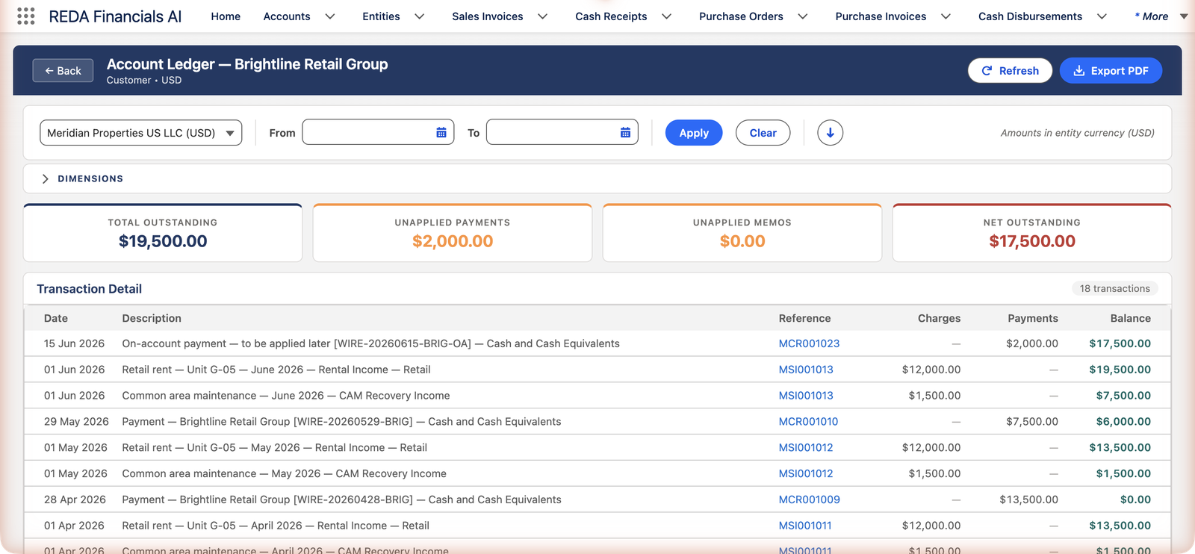Open cash receipt MCR001010
This screenshot has height=554, width=1195.
(808, 422)
